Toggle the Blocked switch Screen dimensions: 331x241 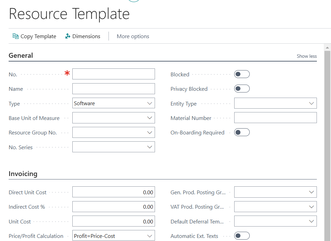242,74
